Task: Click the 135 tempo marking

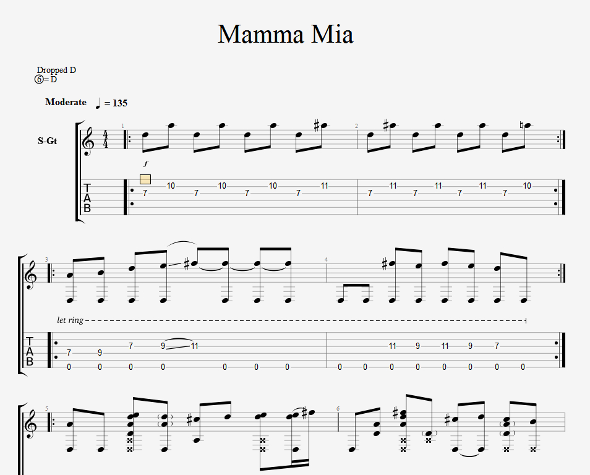Action: coord(119,103)
